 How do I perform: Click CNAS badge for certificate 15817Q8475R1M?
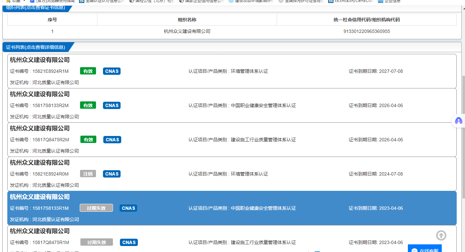pyautogui.click(x=129, y=242)
